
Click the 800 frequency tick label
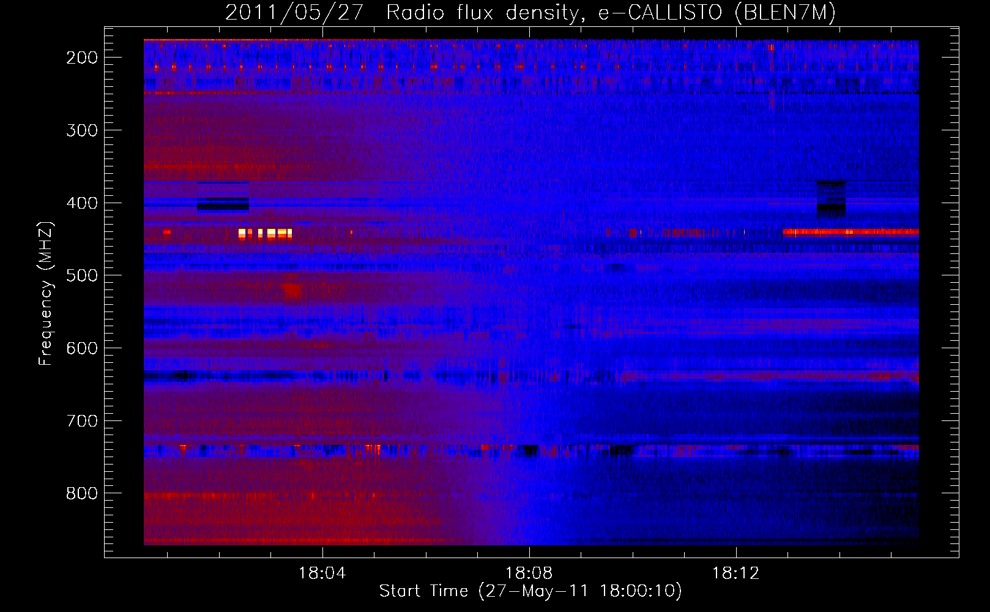pyautogui.click(x=82, y=493)
